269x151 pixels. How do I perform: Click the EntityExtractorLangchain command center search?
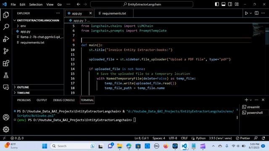pos(142,4)
